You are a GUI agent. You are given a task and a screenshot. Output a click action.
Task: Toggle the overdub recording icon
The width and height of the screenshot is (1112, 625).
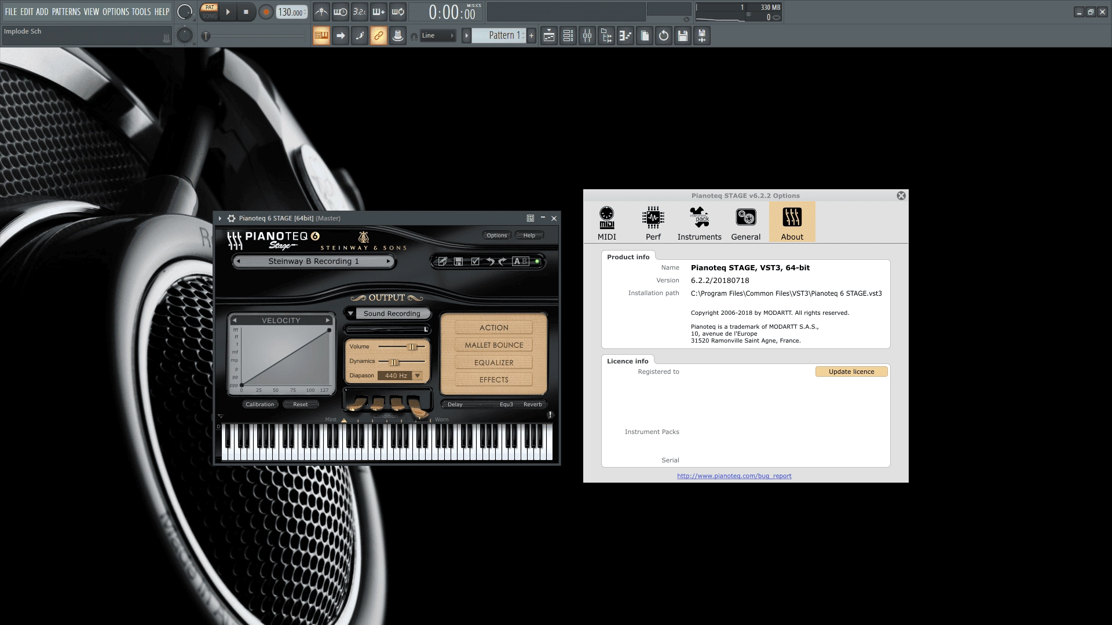coord(378,12)
